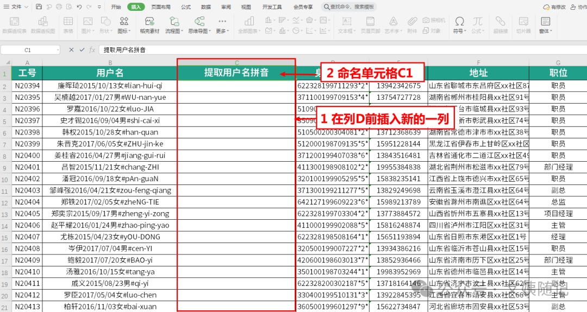Screen dimensions: 587x312
Task: Click the formula bar showing 提取用户名拼音
Action: click(342, 50)
